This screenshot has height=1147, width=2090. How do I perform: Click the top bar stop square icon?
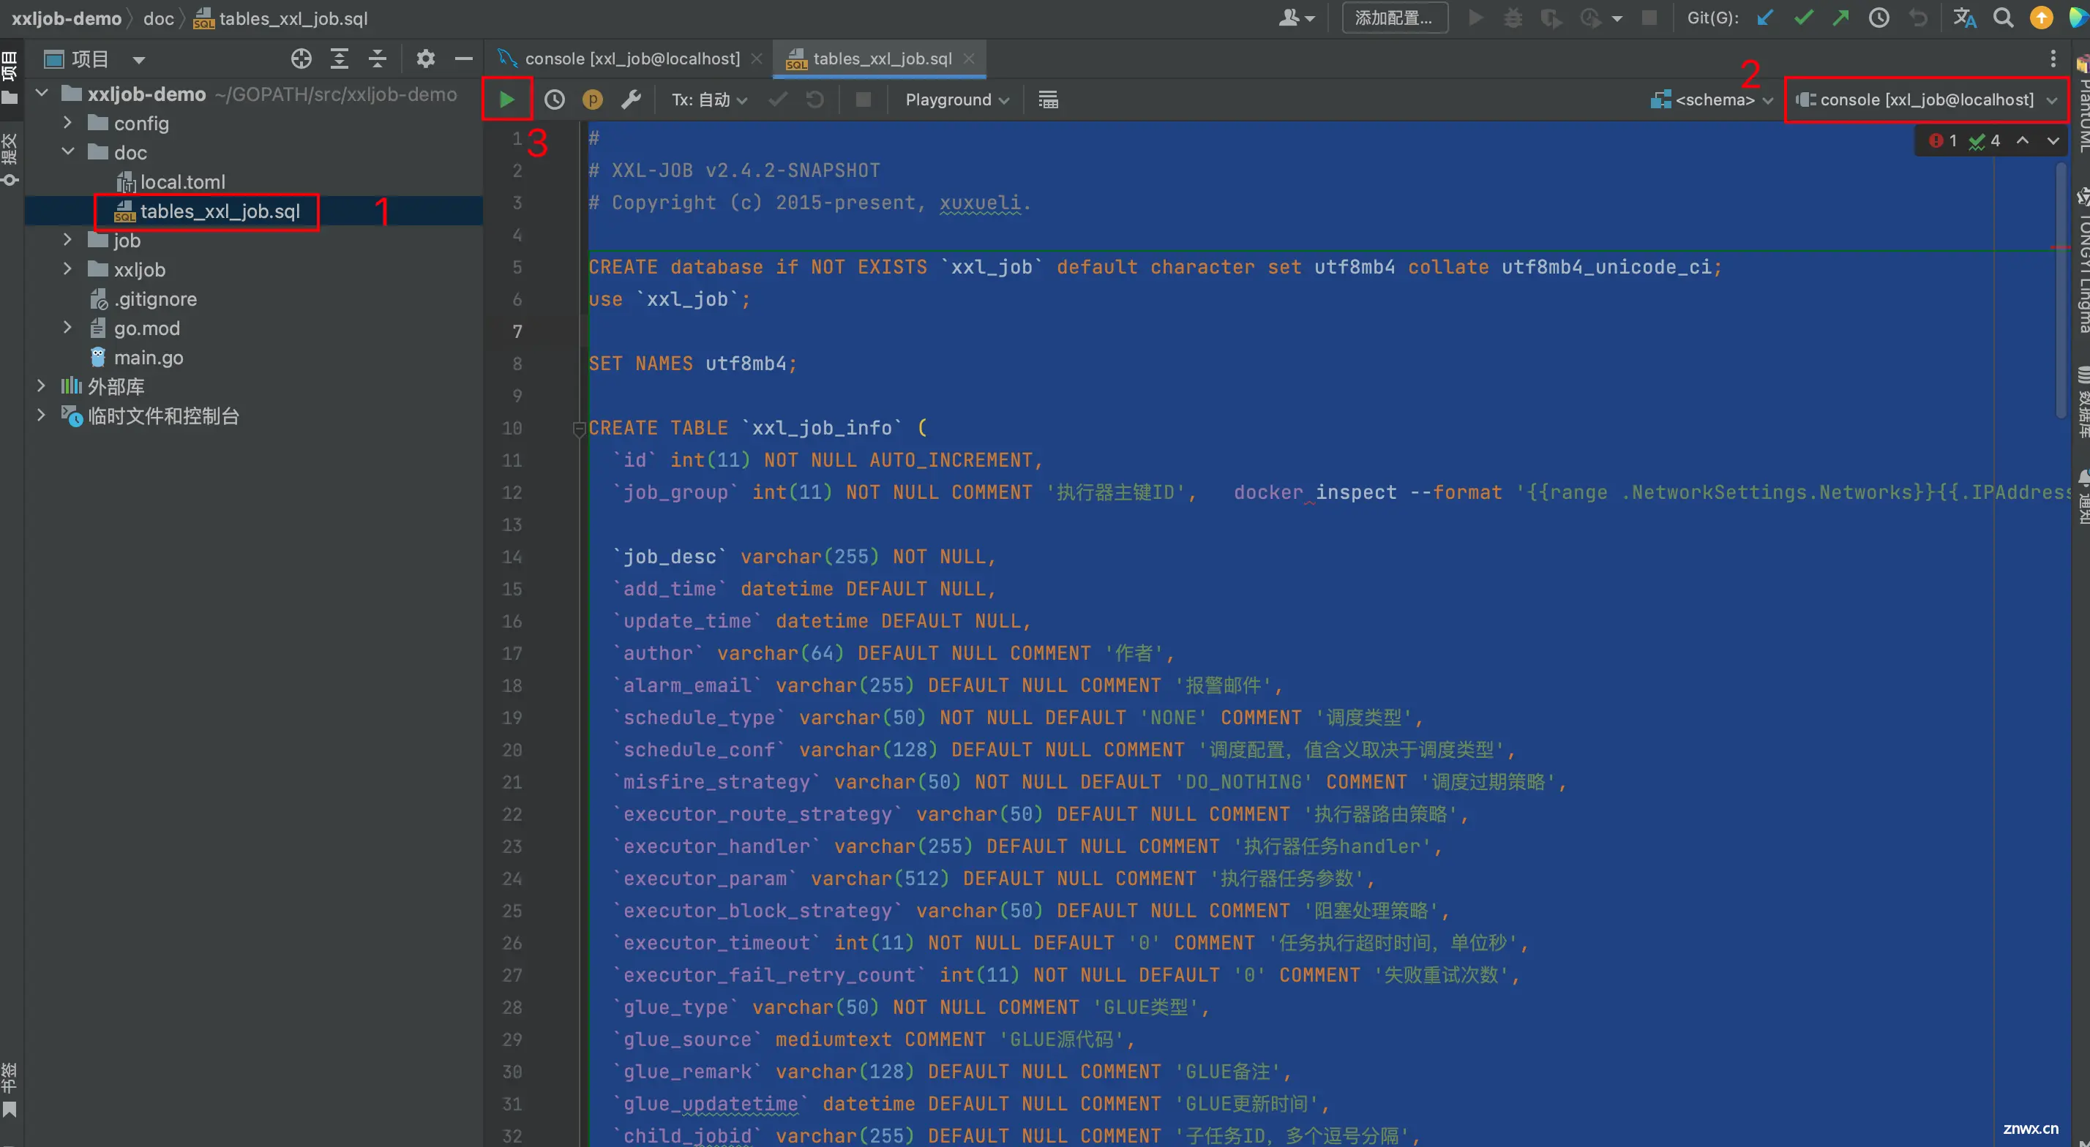(1649, 18)
